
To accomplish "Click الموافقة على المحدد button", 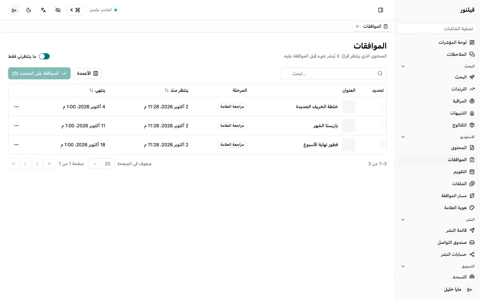I will [x=39, y=73].
